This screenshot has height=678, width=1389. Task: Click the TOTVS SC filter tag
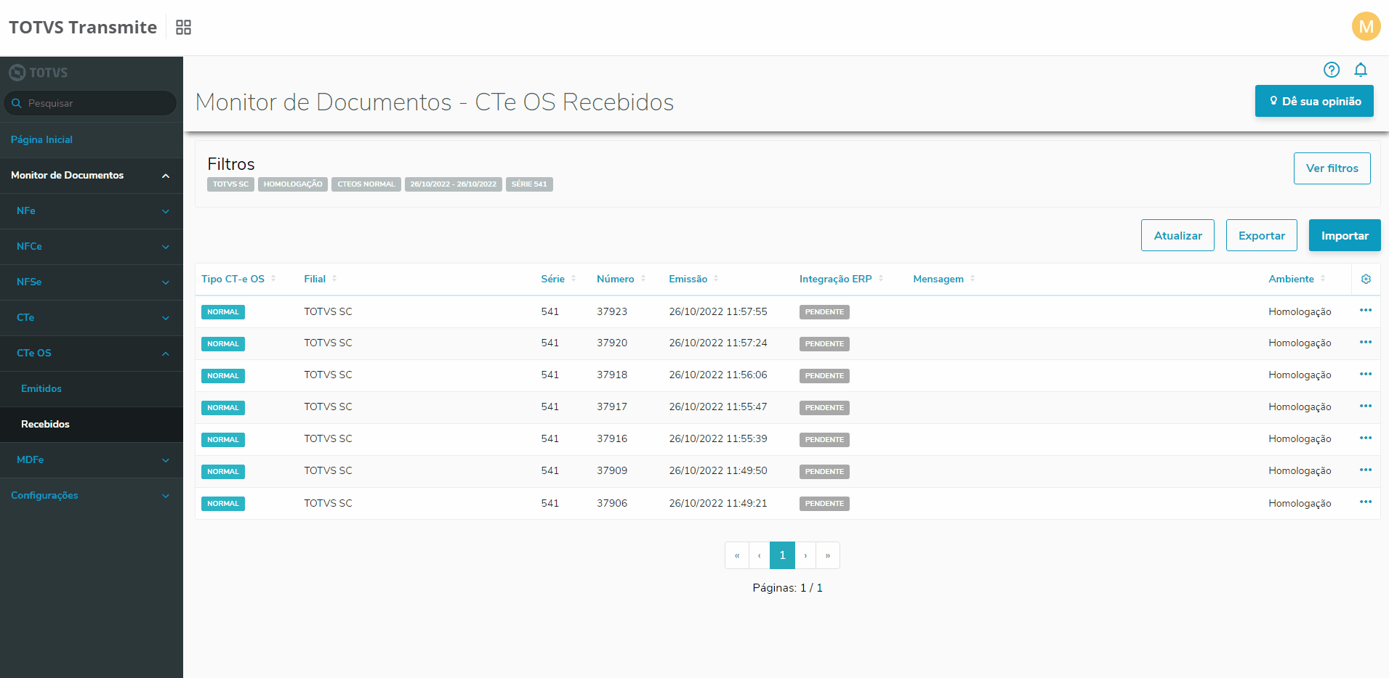[x=230, y=184]
